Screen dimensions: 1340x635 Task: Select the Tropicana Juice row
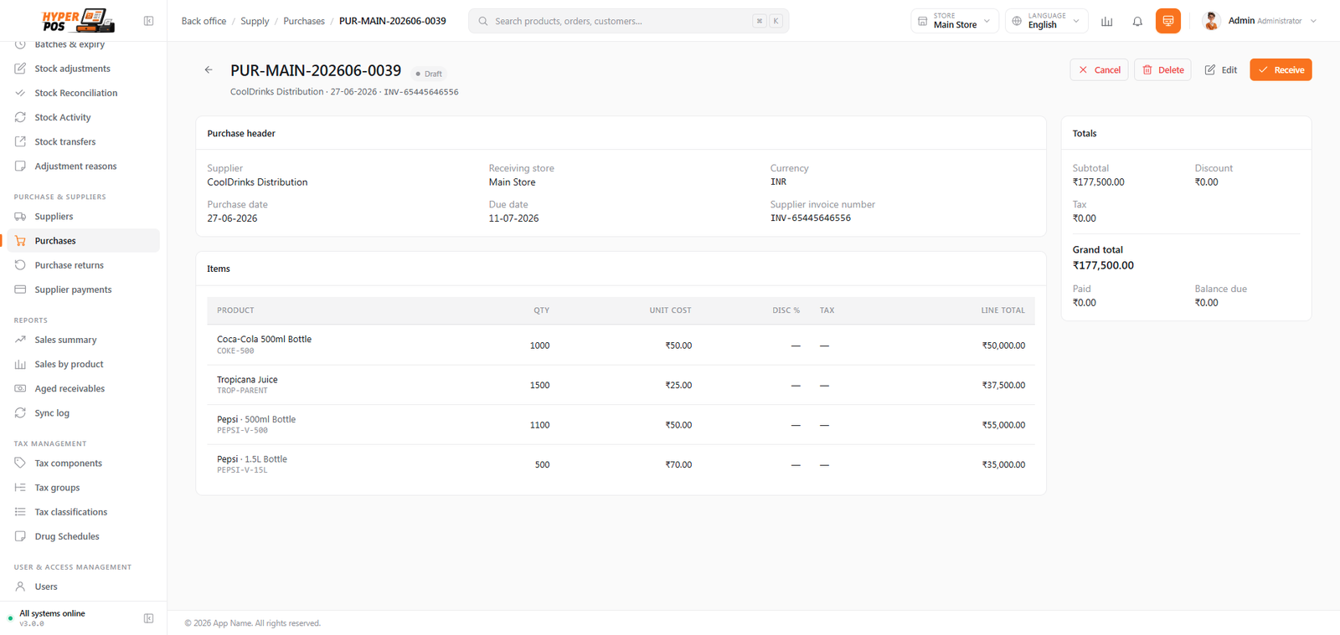coord(621,385)
